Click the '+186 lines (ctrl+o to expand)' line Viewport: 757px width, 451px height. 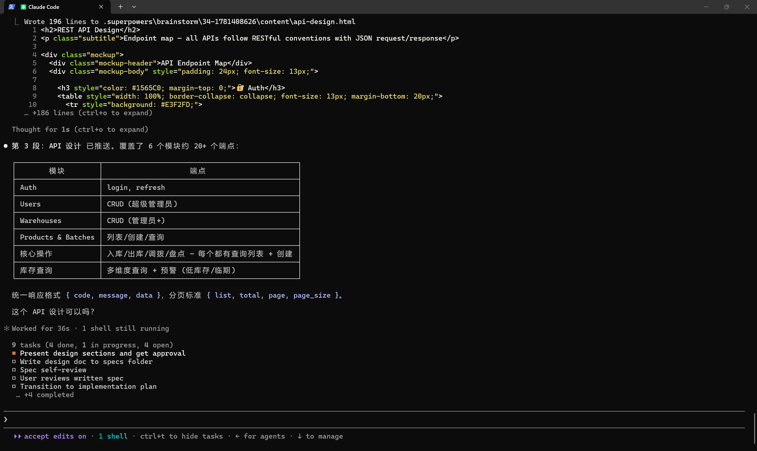88,113
